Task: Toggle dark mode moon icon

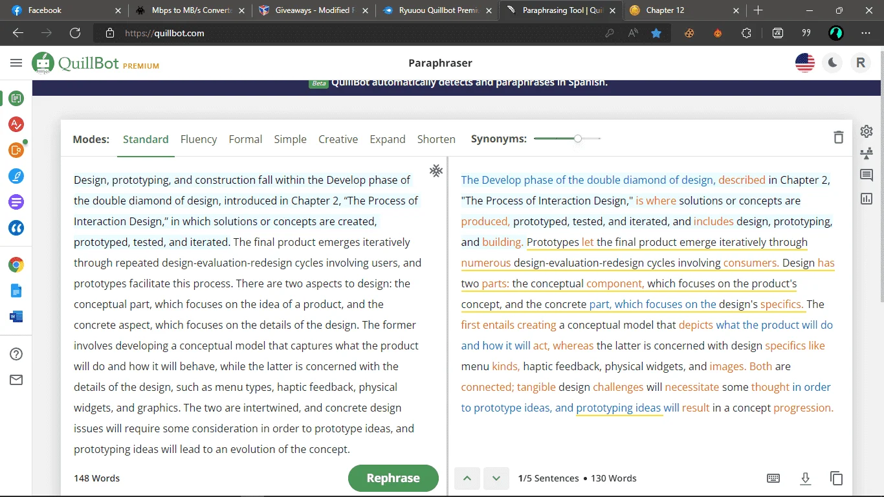Action: 833,63
